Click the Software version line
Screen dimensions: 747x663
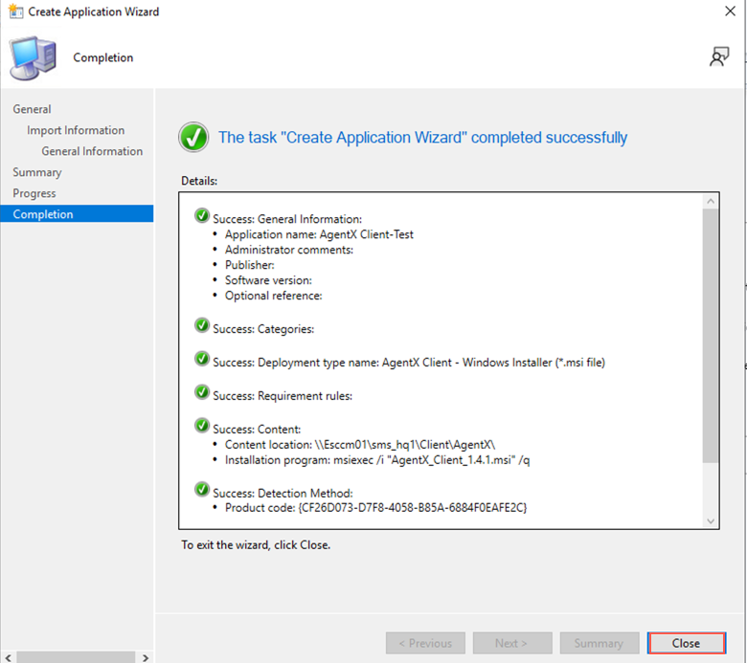[x=268, y=280]
